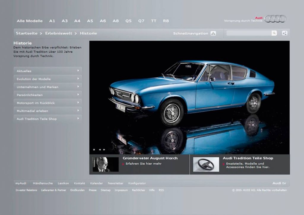Select the Q5 model tab
This screenshot has height=215, width=304.
pyautogui.click(x=129, y=21)
